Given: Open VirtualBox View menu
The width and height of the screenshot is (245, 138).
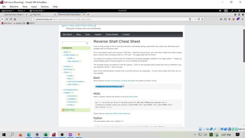Looking at the screenshot, I should (25, 7).
